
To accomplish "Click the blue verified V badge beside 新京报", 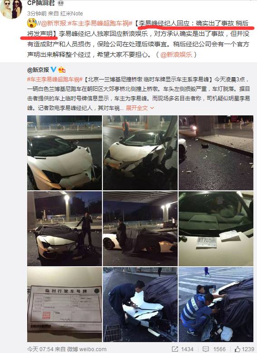I will tap(53, 70).
